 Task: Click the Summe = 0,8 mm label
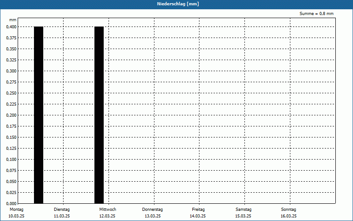pos(316,14)
